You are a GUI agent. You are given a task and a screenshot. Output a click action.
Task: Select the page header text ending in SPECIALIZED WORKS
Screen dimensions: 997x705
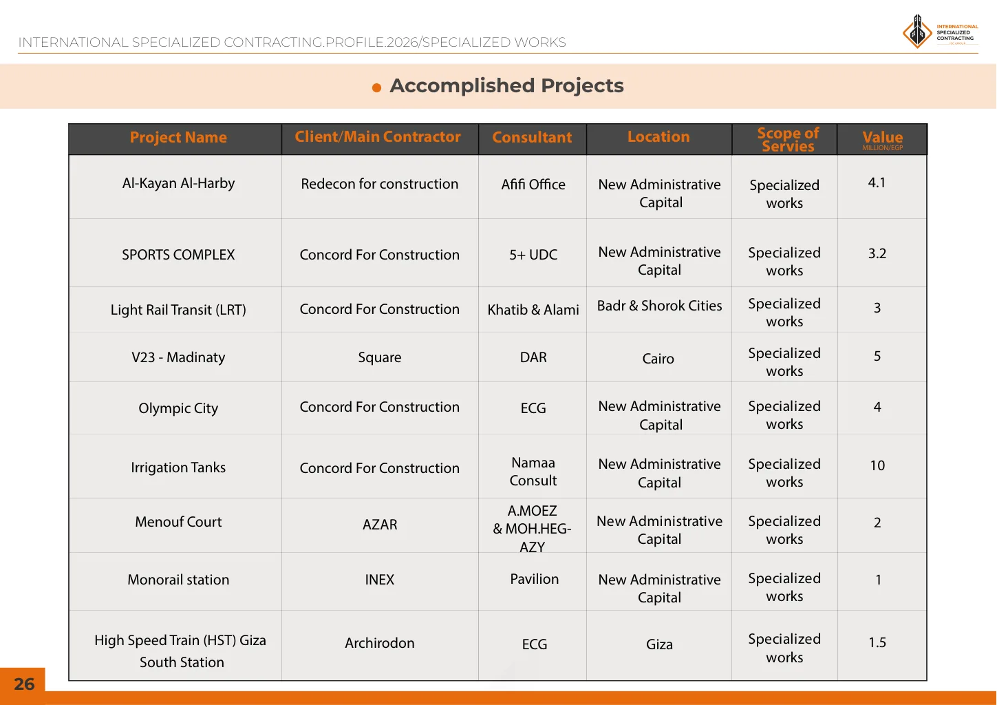point(292,43)
